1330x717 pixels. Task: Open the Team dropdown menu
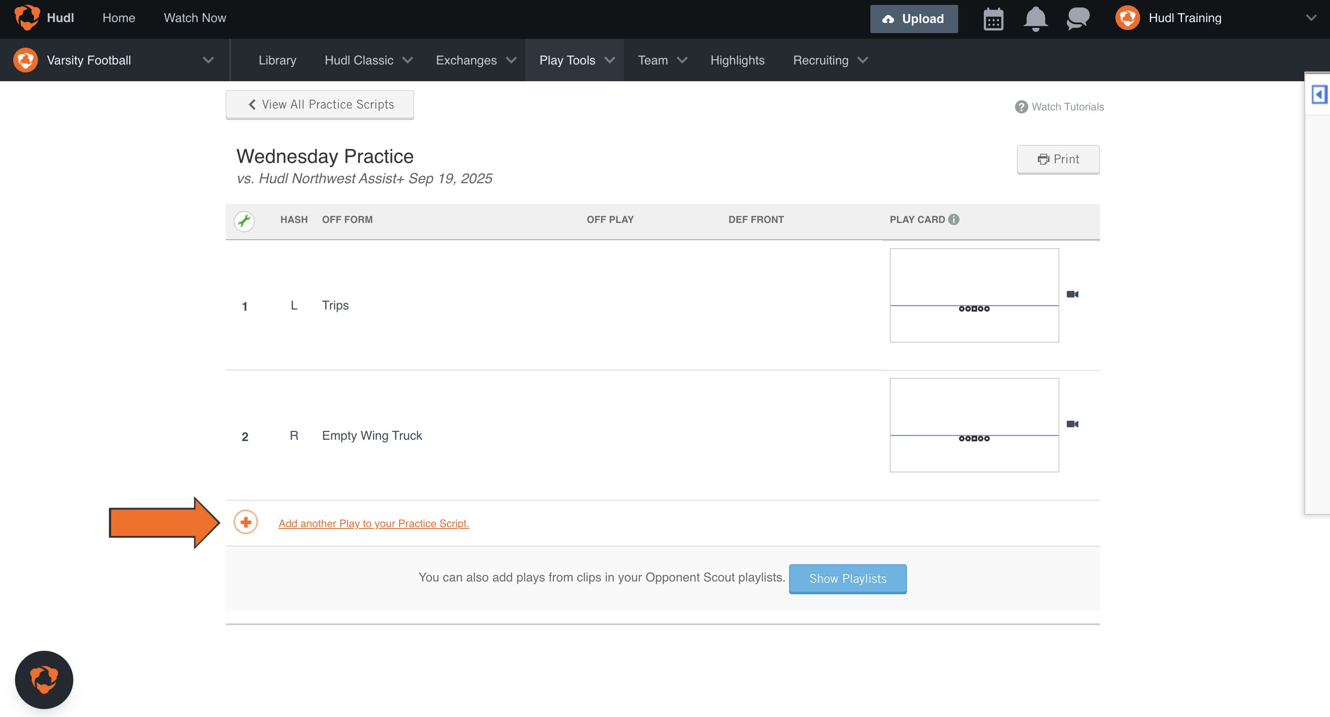click(x=662, y=60)
